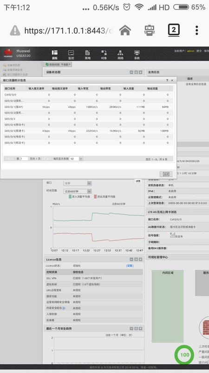Select the GE0/0/5(联通卡) interface row
Image resolution: width=209 pixels, height=373 pixels.
click(88, 131)
